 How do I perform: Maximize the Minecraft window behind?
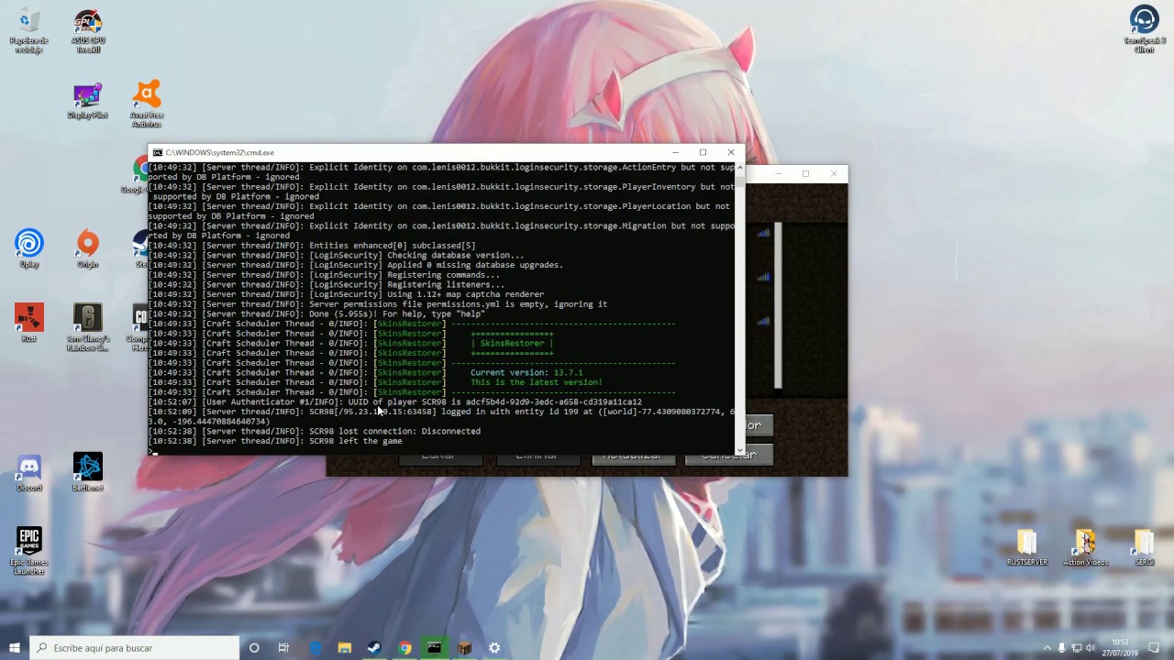(805, 173)
